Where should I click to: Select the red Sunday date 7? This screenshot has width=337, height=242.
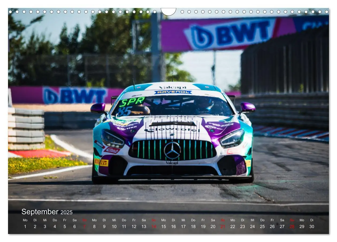click(85, 227)
